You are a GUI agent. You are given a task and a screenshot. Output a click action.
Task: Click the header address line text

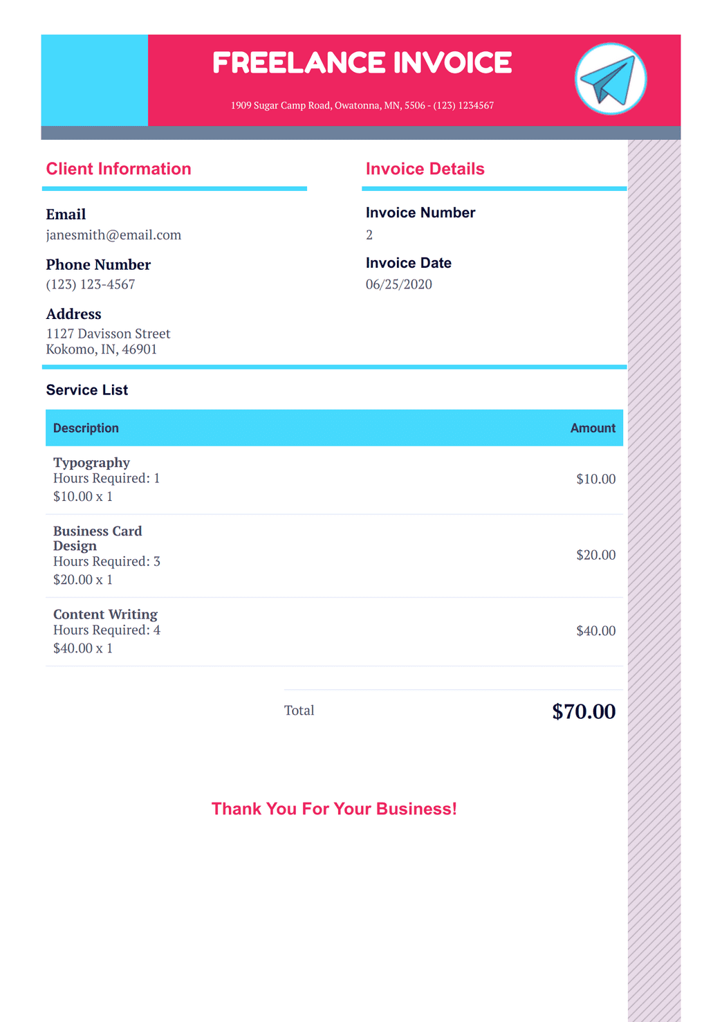point(362,105)
